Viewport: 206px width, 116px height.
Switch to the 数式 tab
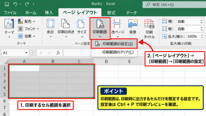(111, 13)
